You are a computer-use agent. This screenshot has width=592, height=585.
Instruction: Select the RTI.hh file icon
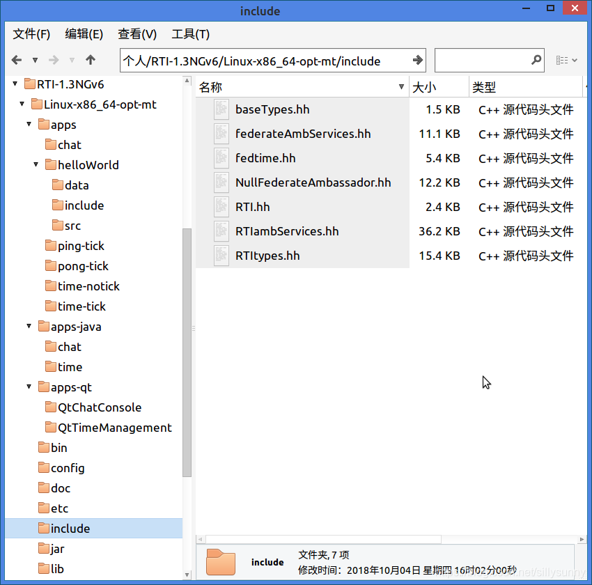tap(221, 207)
